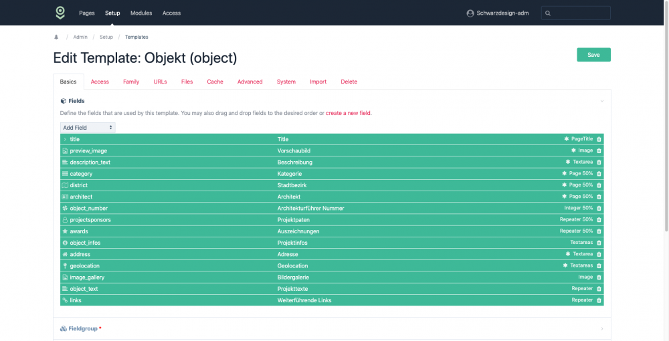Delete the title field via trash icon
Viewport: 669px width, 341px height.
click(599, 139)
